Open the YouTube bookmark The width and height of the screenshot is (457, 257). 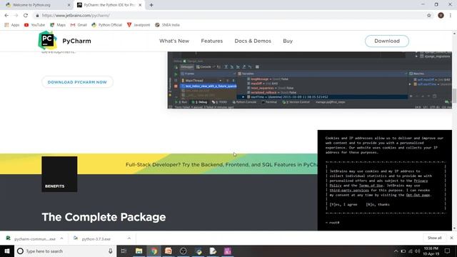click(34, 25)
